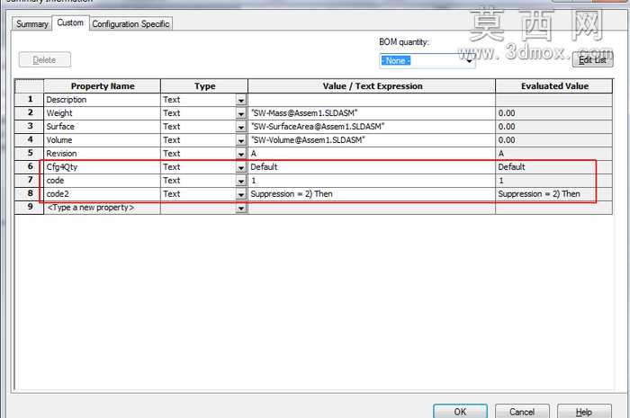Screen dimensions: 630x418
Task: Click the Cfg4Qty value cell Default
Action: [372, 167]
